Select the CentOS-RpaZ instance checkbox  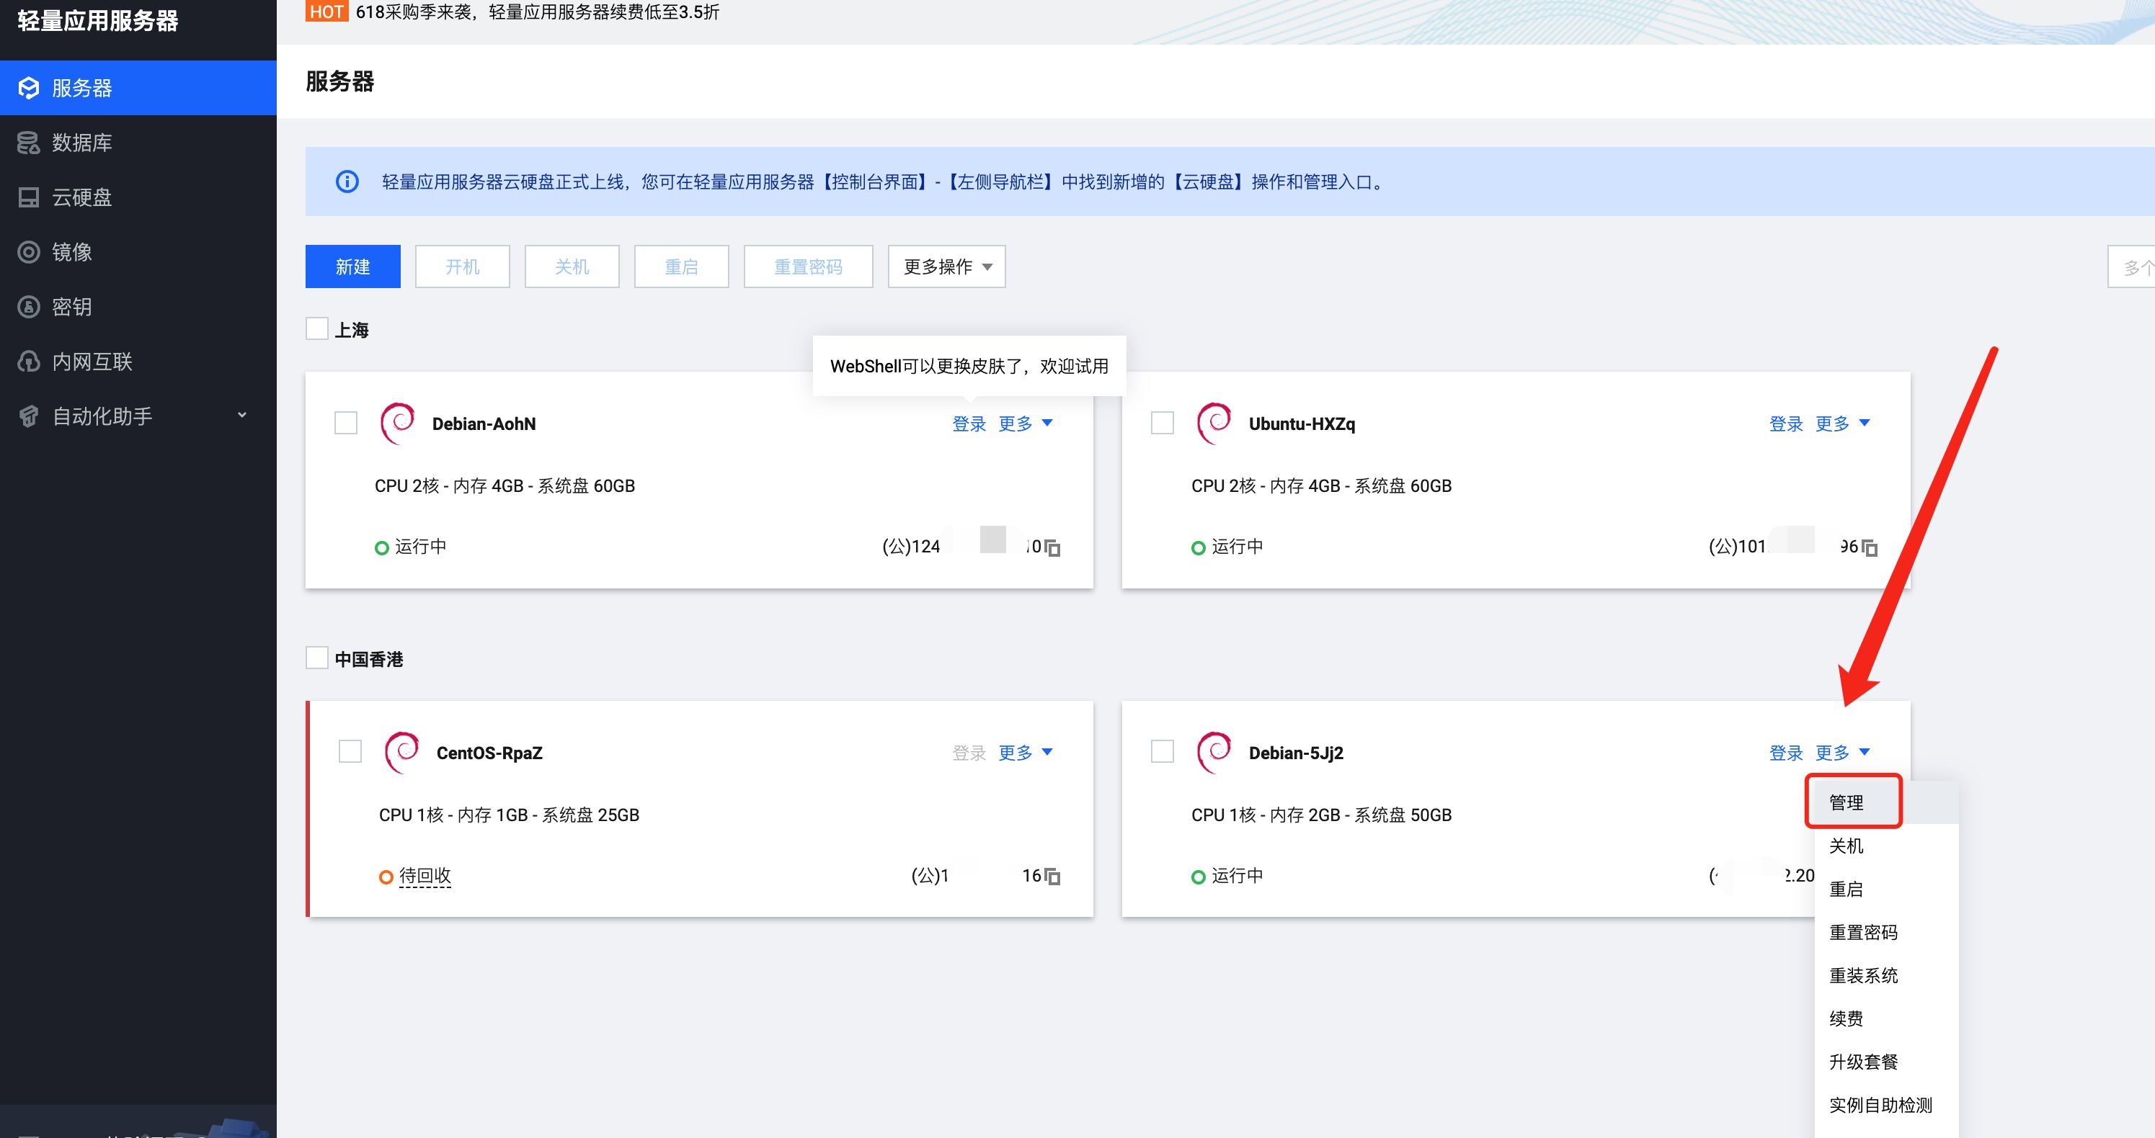pyautogui.click(x=349, y=751)
